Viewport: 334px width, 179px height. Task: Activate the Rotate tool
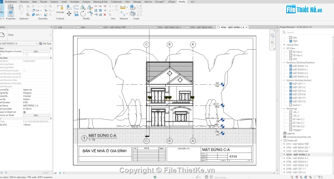coord(83,14)
